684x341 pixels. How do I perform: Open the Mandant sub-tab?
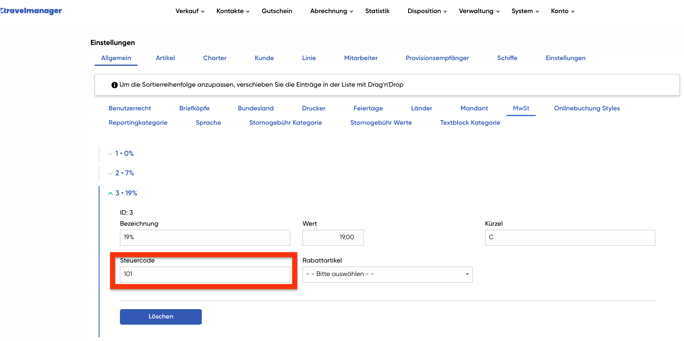(474, 108)
